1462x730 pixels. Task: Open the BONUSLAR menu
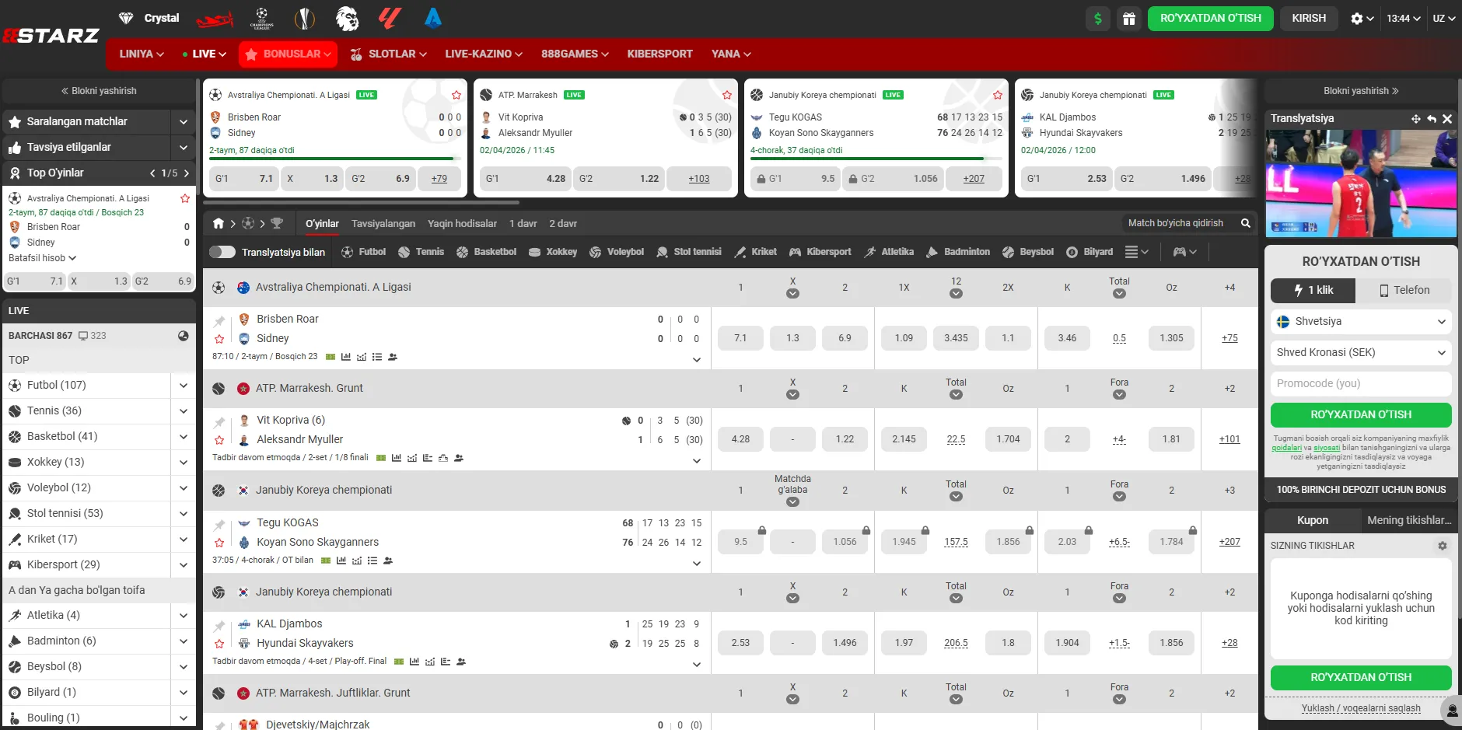coord(289,54)
